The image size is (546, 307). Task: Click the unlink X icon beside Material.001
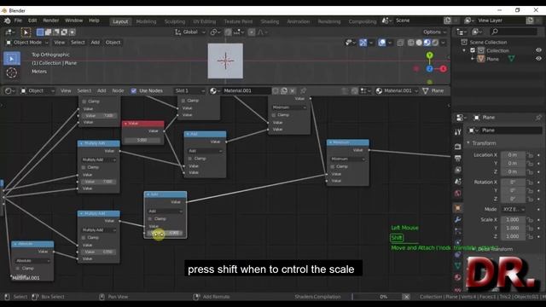coord(293,91)
